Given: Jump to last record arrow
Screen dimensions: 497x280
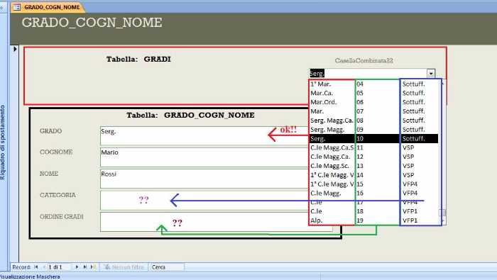Looking at the screenshot, I should 85,267.
